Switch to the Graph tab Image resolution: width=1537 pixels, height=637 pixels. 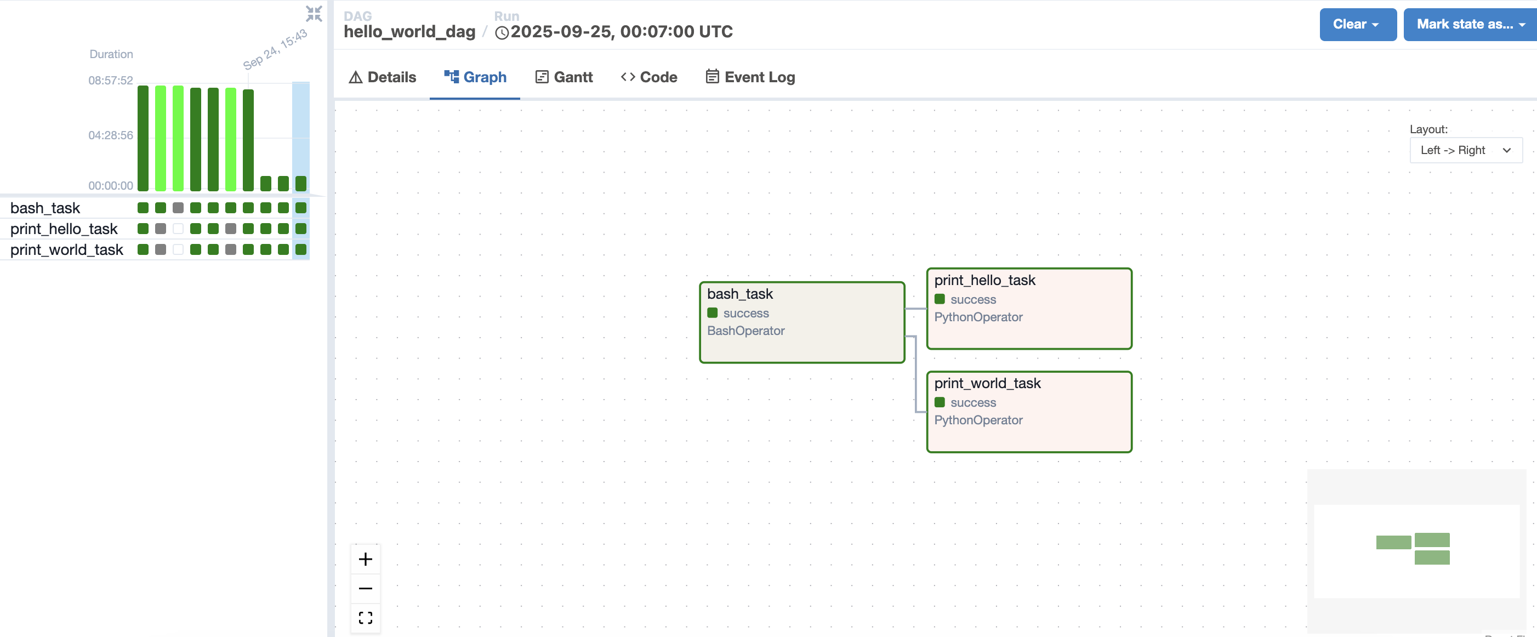tap(475, 77)
